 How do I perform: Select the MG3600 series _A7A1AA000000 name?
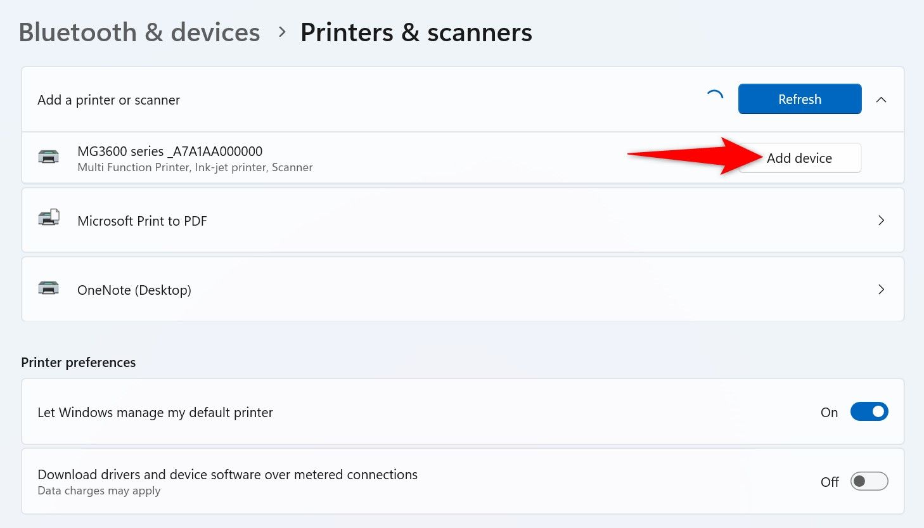(170, 151)
